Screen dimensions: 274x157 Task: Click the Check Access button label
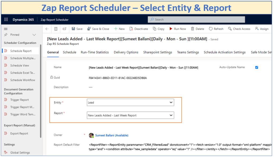tap(242, 29)
